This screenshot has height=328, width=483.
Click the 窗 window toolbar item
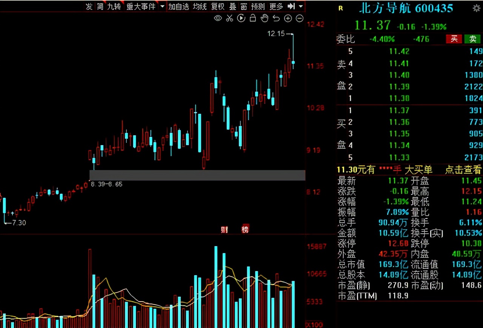click(244, 6)
